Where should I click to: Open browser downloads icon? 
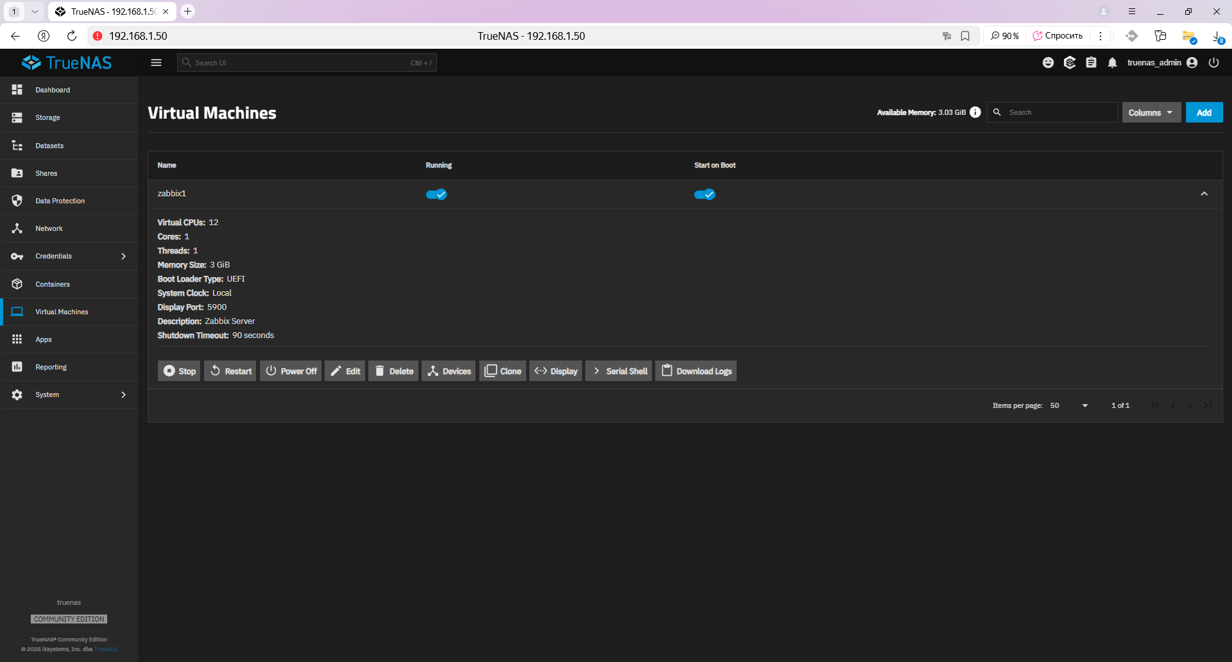[1217, 37]
